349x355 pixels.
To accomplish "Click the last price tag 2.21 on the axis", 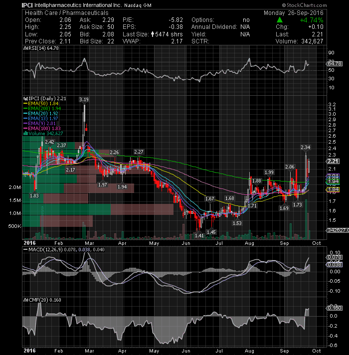I will click(x=333, y=162).
